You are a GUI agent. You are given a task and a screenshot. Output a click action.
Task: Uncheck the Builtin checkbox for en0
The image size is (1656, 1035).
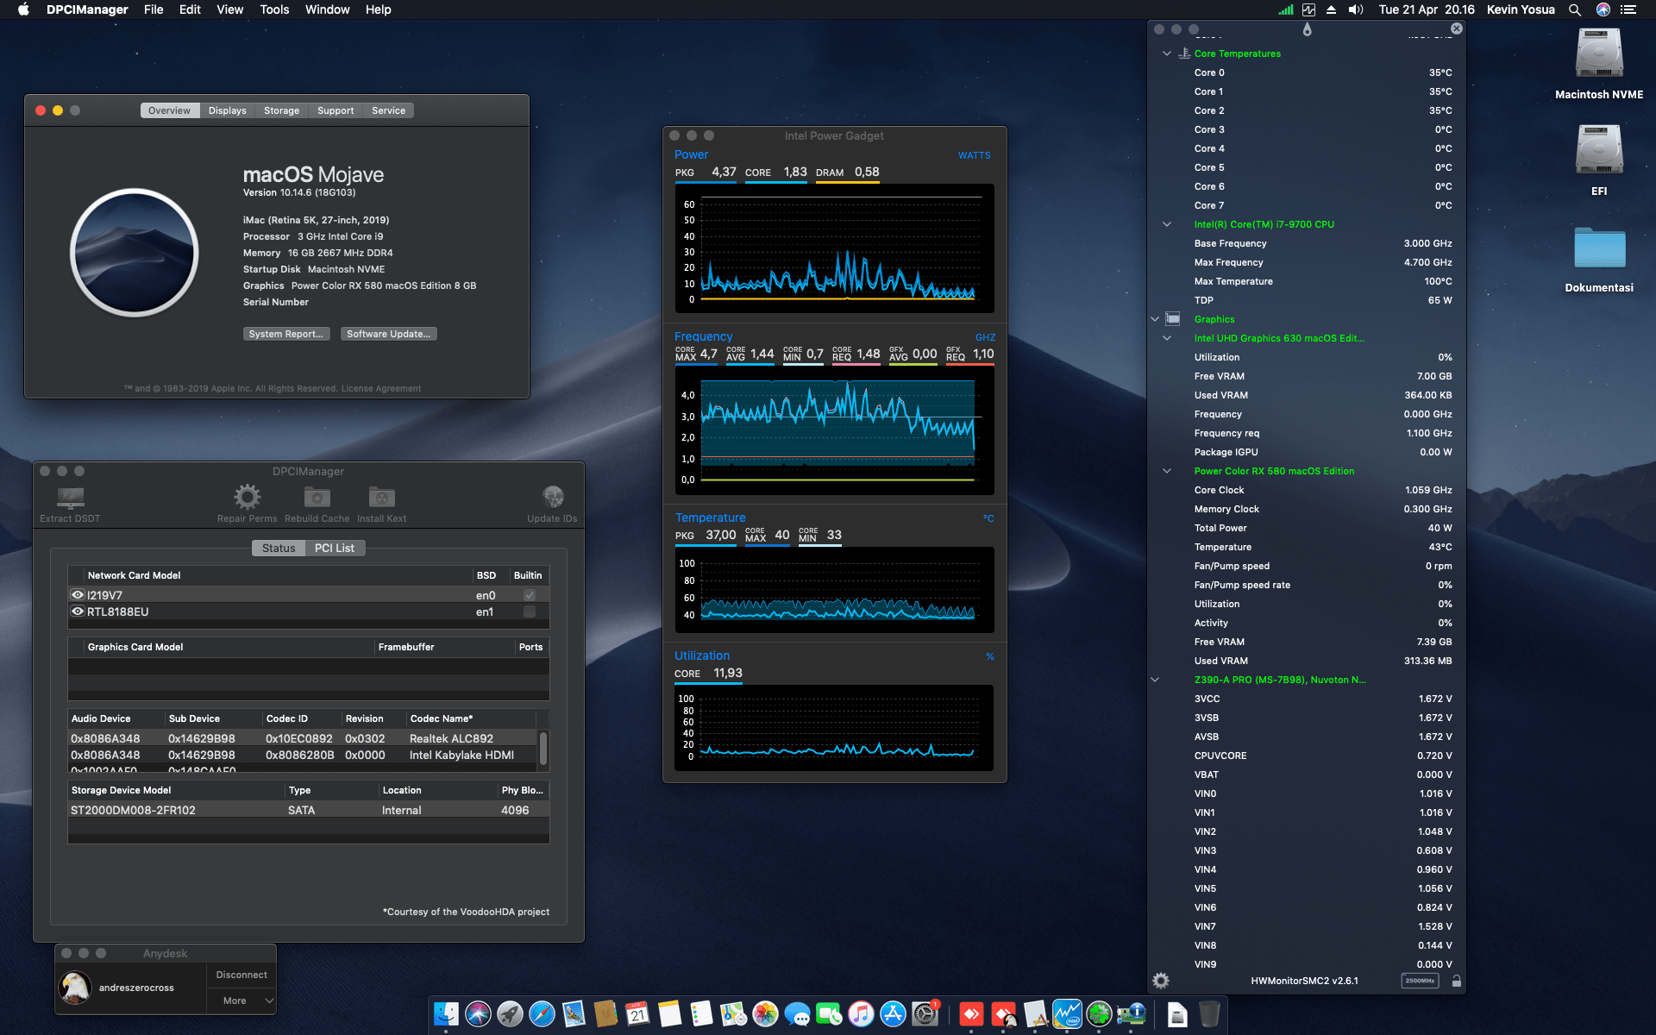click(x=529, y=594)
